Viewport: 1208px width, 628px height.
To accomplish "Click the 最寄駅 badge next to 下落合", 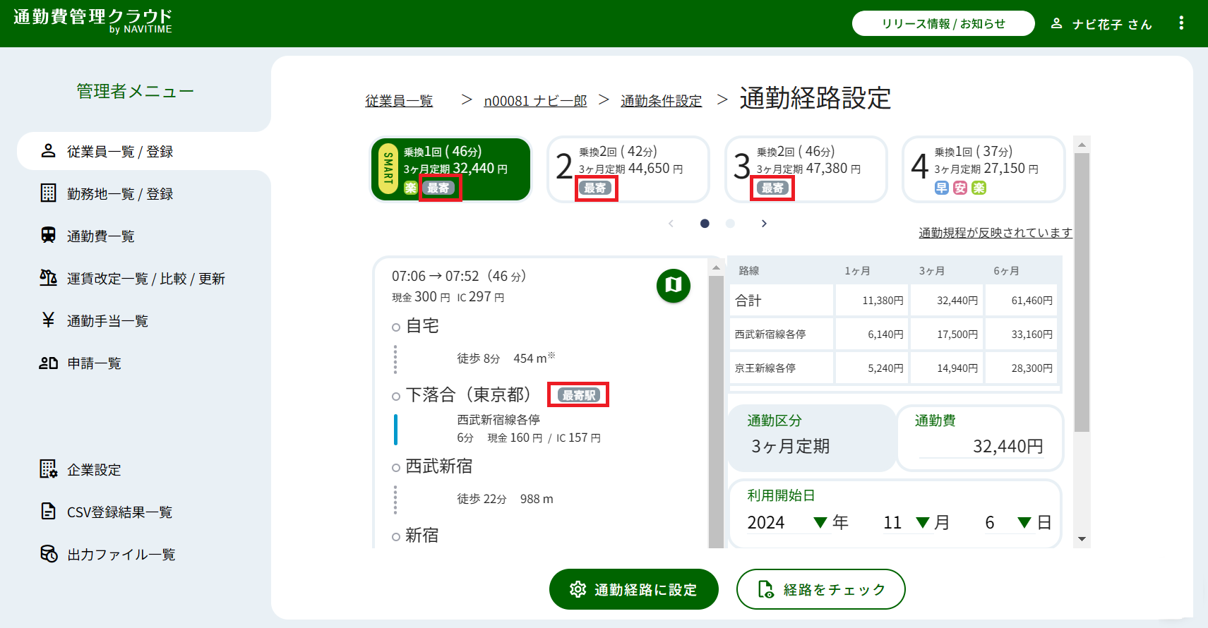I will 579,395.
